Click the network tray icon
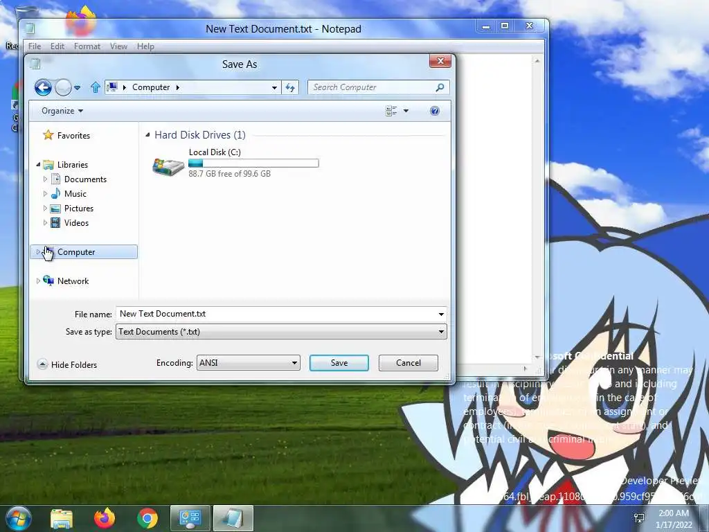This screenshot has width=709, height=532. click(x=639, y=518)
